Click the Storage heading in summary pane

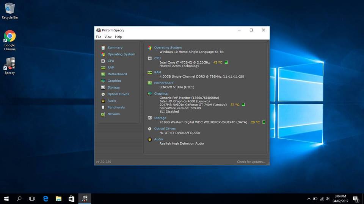[160, 118]
